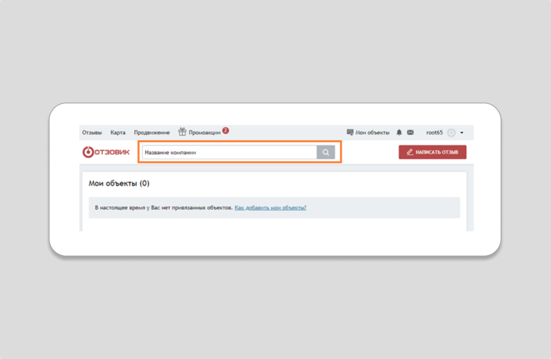The width and height of the screenshot is (551, 359).
Task: Click the gift icon next to Промоакции
Action: click(182, 132)
